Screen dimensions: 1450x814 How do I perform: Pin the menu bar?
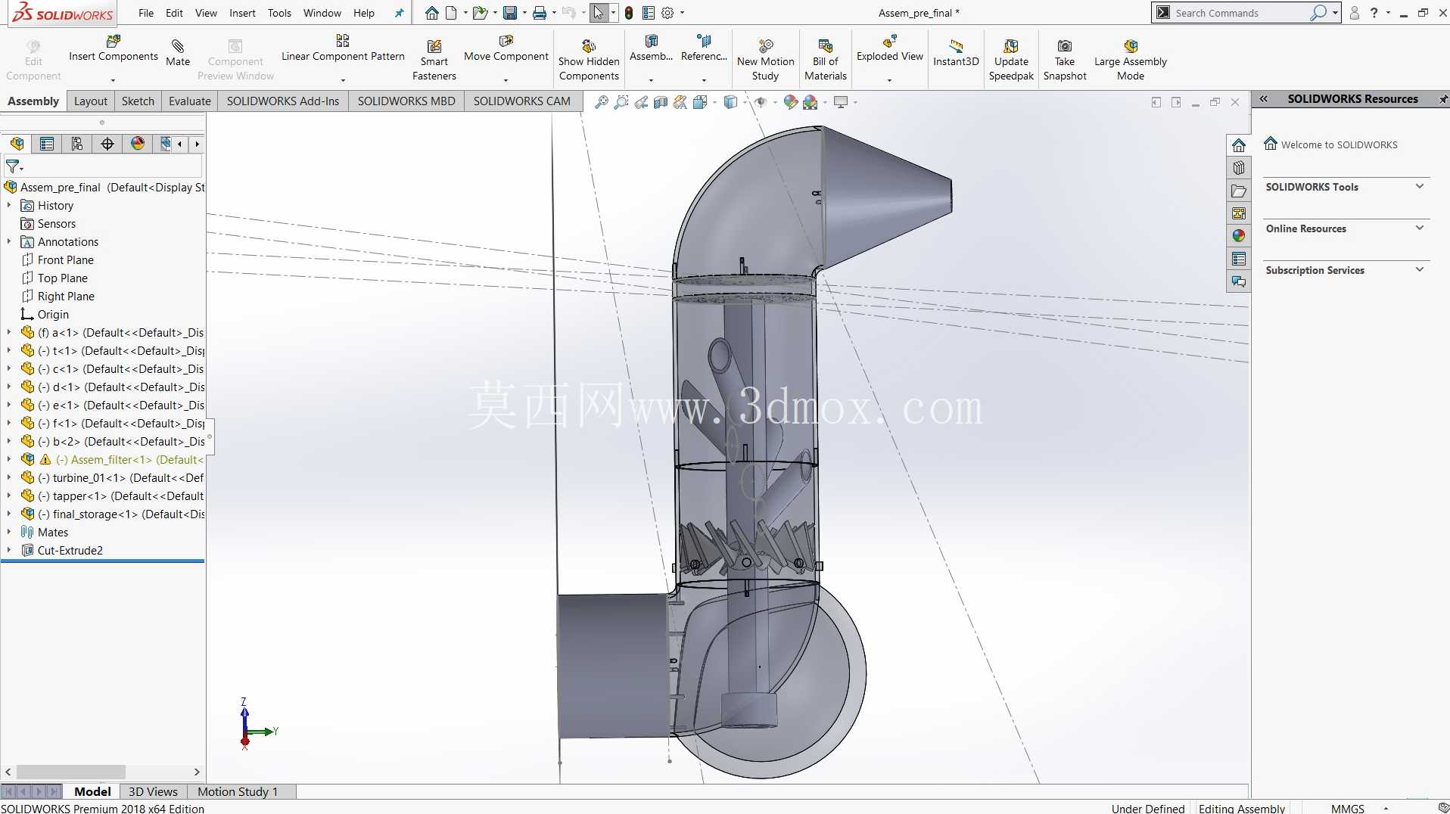[399, 13]
